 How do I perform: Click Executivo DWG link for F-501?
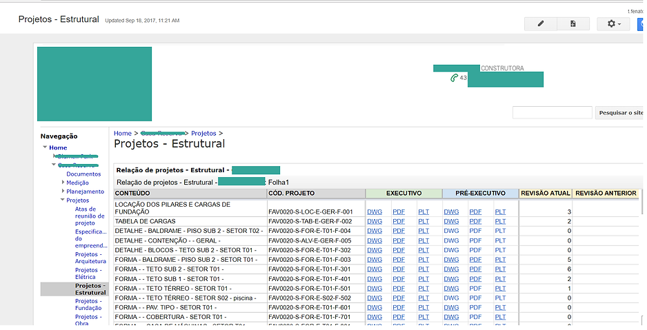pyautogui.click(x=375, y=289)
